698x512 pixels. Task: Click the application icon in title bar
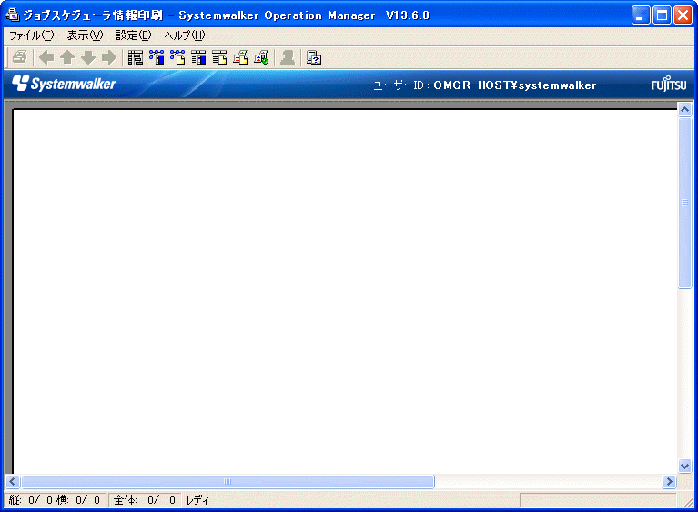click(13, 15)
